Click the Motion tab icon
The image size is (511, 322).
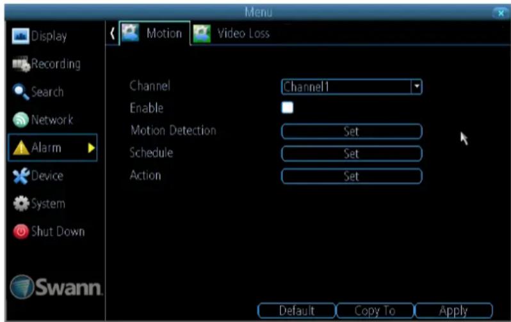pyautogui.click(x=131, y=33)
